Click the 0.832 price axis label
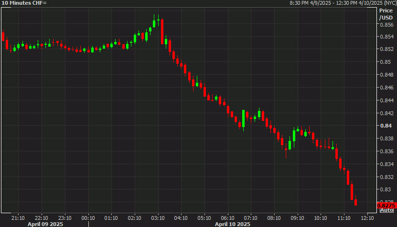Viewport: 397px width, 227px height. [386, 177]
